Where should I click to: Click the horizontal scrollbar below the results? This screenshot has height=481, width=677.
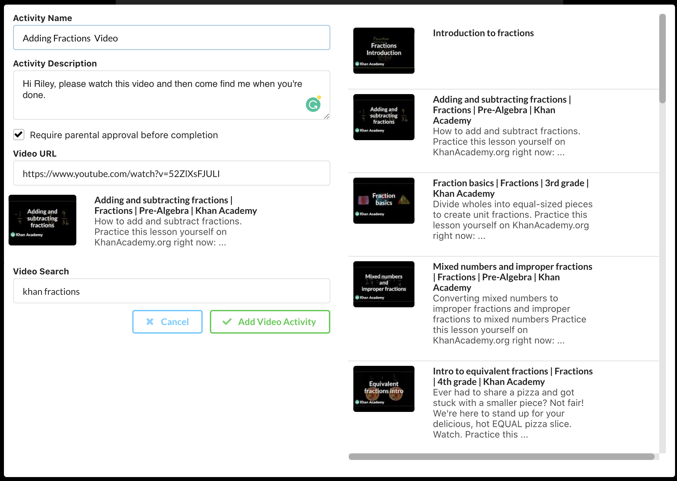click(x=501, y=457)
